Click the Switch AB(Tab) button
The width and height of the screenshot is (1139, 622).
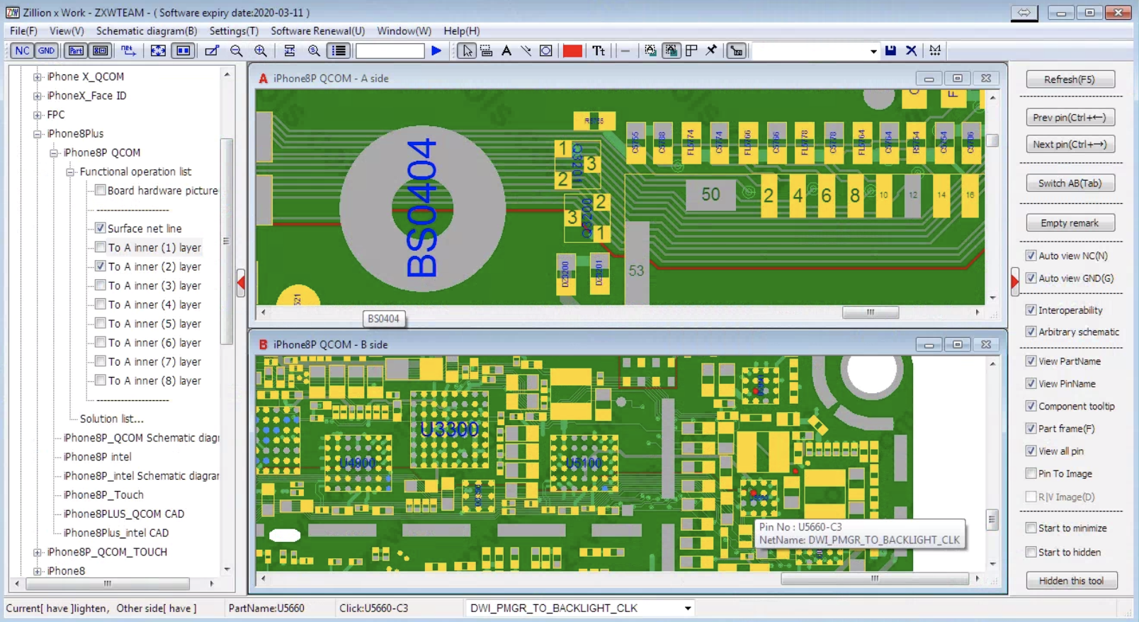[1070, 183]
